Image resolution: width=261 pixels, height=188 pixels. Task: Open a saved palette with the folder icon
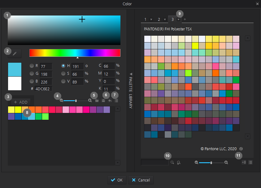[97, 101]
